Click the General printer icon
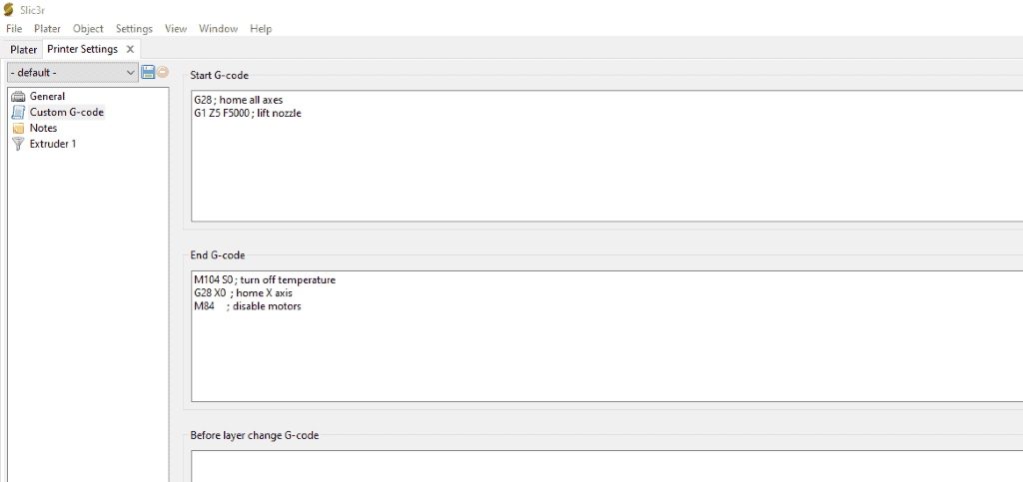Screen dimensions: 1023x482 click(x=18, y=97)
